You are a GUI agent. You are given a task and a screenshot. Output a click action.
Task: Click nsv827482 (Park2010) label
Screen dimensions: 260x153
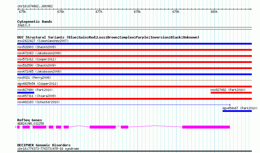click(x=228, y=90)
